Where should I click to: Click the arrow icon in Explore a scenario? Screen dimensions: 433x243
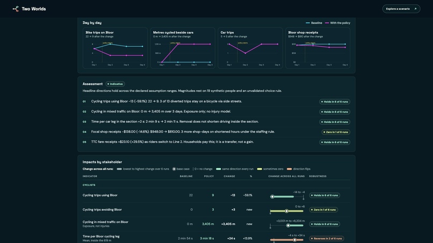415,9
